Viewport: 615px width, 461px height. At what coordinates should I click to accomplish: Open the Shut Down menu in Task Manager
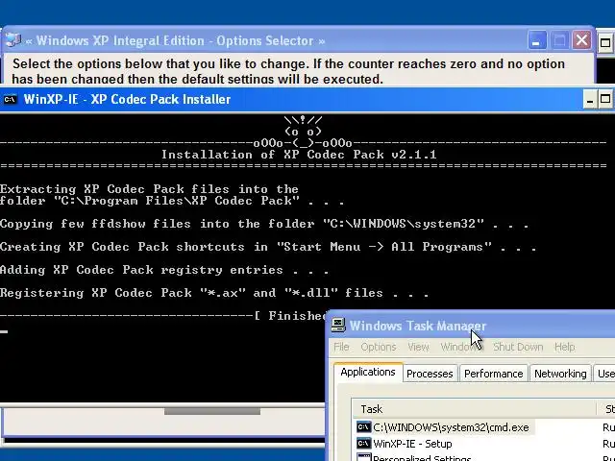[518, 347]
